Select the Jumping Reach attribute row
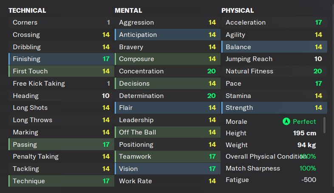 tap(274, 59)
